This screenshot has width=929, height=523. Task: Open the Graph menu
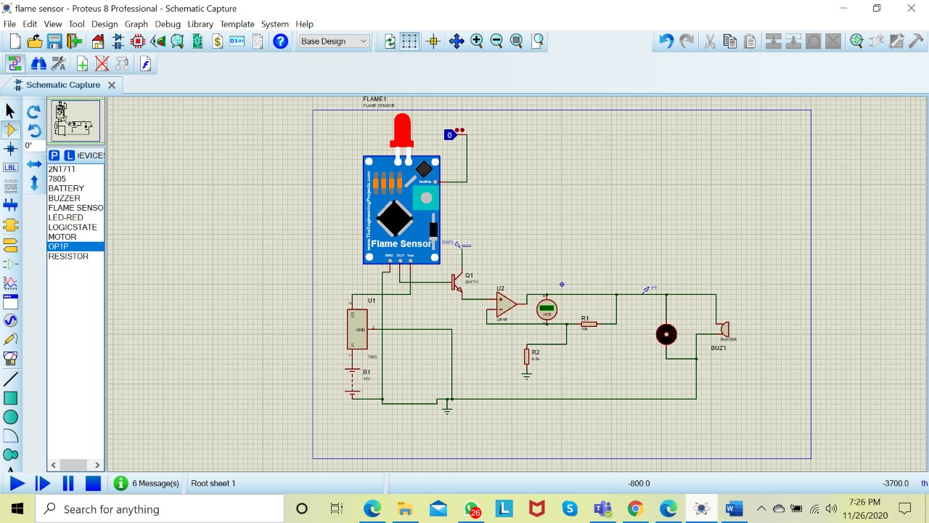click(x=136, y=24)
